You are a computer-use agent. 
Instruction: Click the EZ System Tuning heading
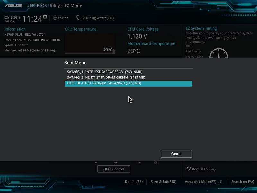tap(201, 28)
